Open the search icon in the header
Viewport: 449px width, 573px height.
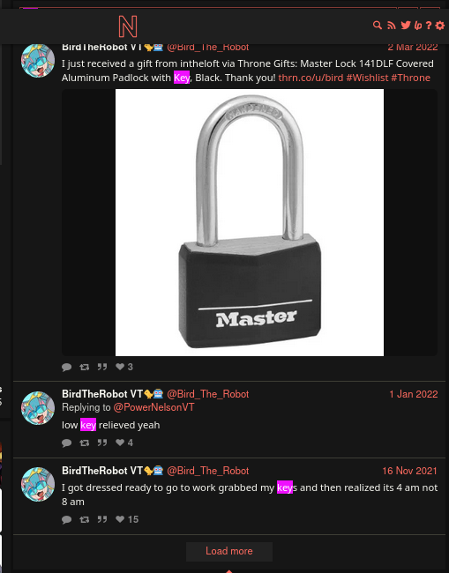click(377, 26)
